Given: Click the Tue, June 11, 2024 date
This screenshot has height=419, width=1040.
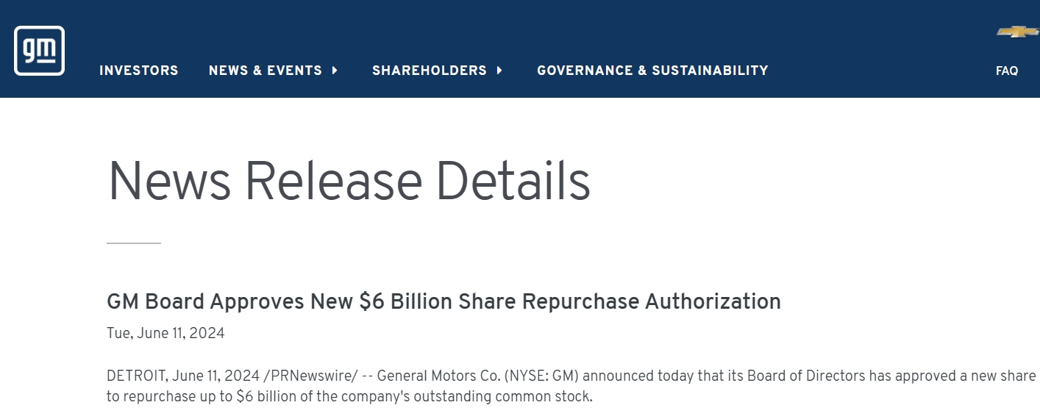Looking at the screenshot, I should point(165,333).
